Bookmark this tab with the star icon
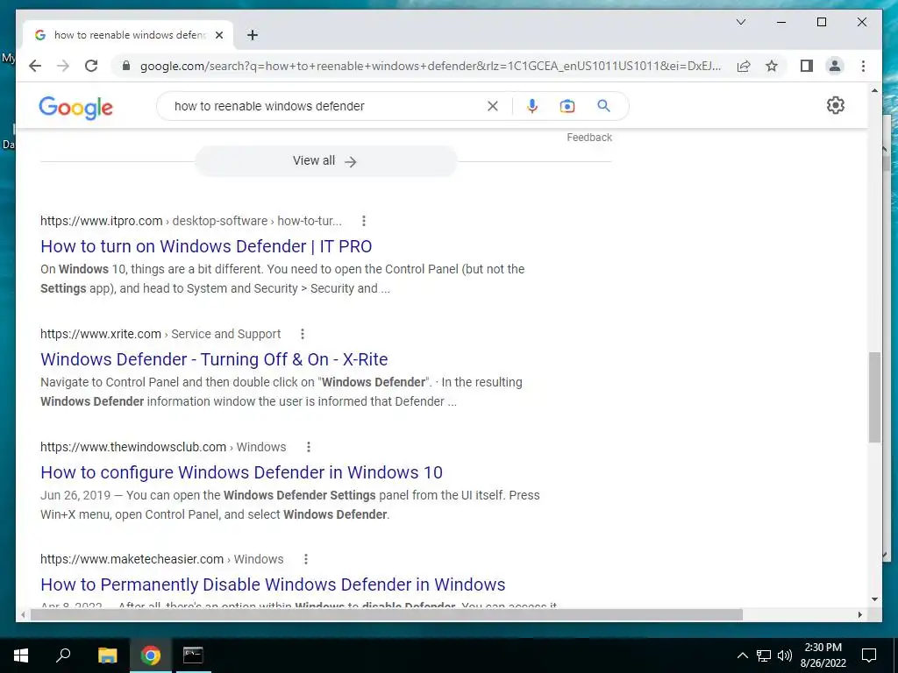The width and height of the screenshot is (898, 673). pyautogui.click(x=772, y=66)
